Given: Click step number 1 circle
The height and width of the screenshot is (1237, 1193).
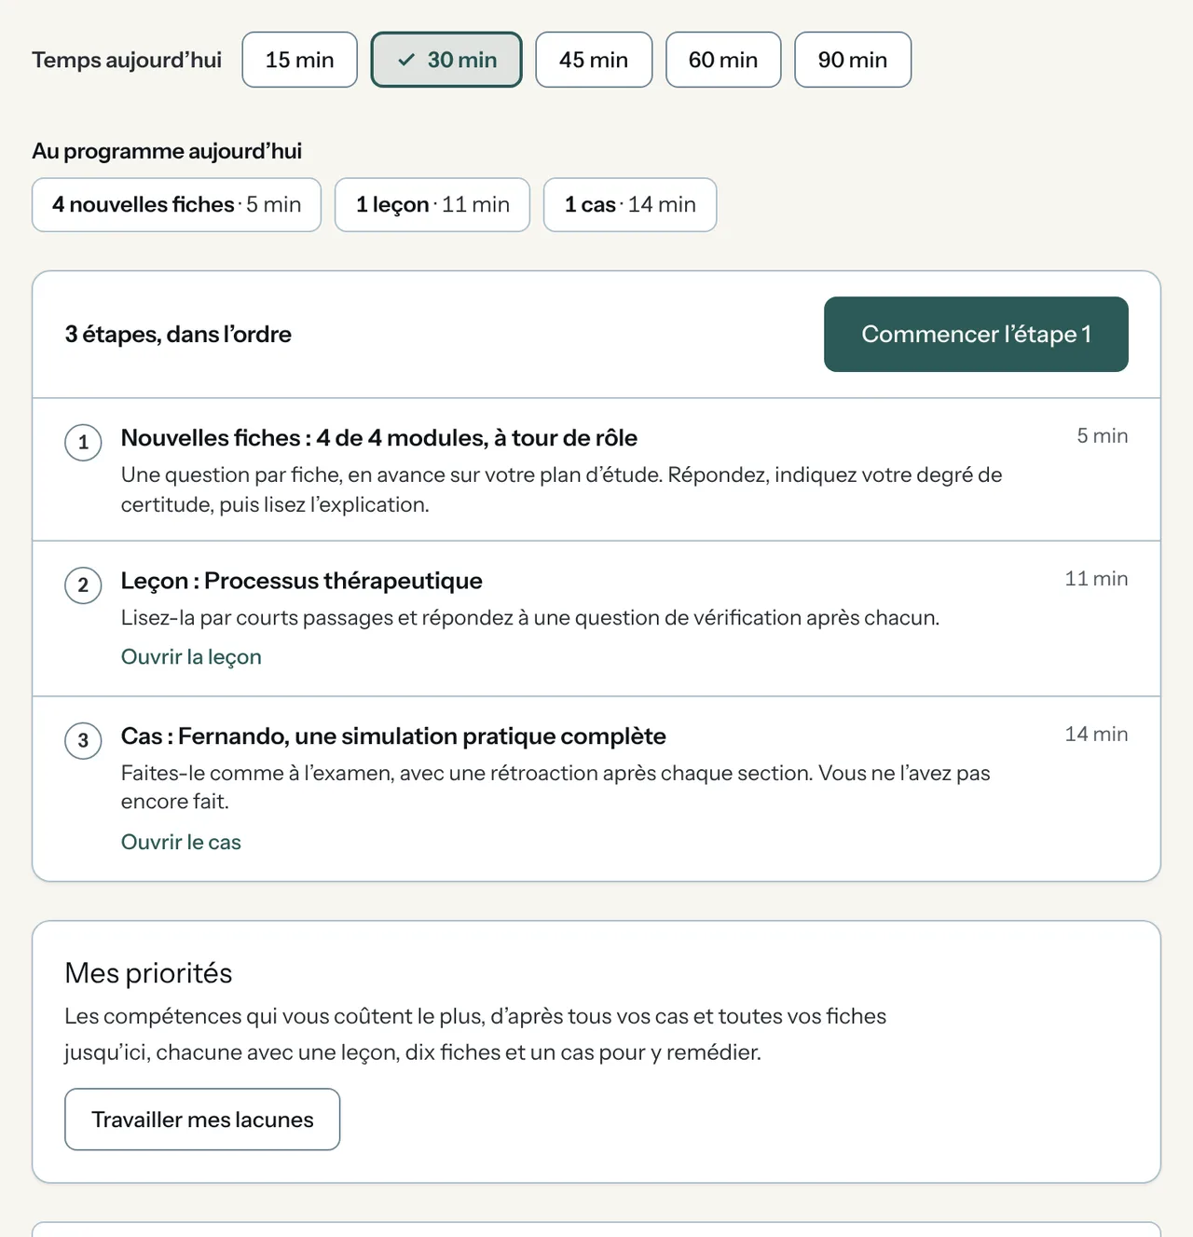Looking at the screenshot, I should click(83, 442).
